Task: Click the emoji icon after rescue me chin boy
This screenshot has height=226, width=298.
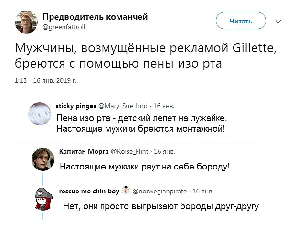Action: [x=127, y=191]
